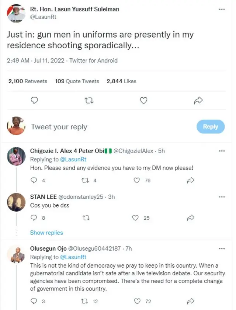Click the comment icon on Olusegun Ojo's reply
The width and height of the screenshot is (236, 310).
point(34,301)
